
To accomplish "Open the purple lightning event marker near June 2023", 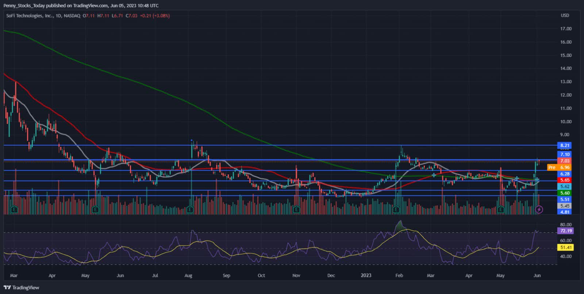I will [x=539, y=209].
